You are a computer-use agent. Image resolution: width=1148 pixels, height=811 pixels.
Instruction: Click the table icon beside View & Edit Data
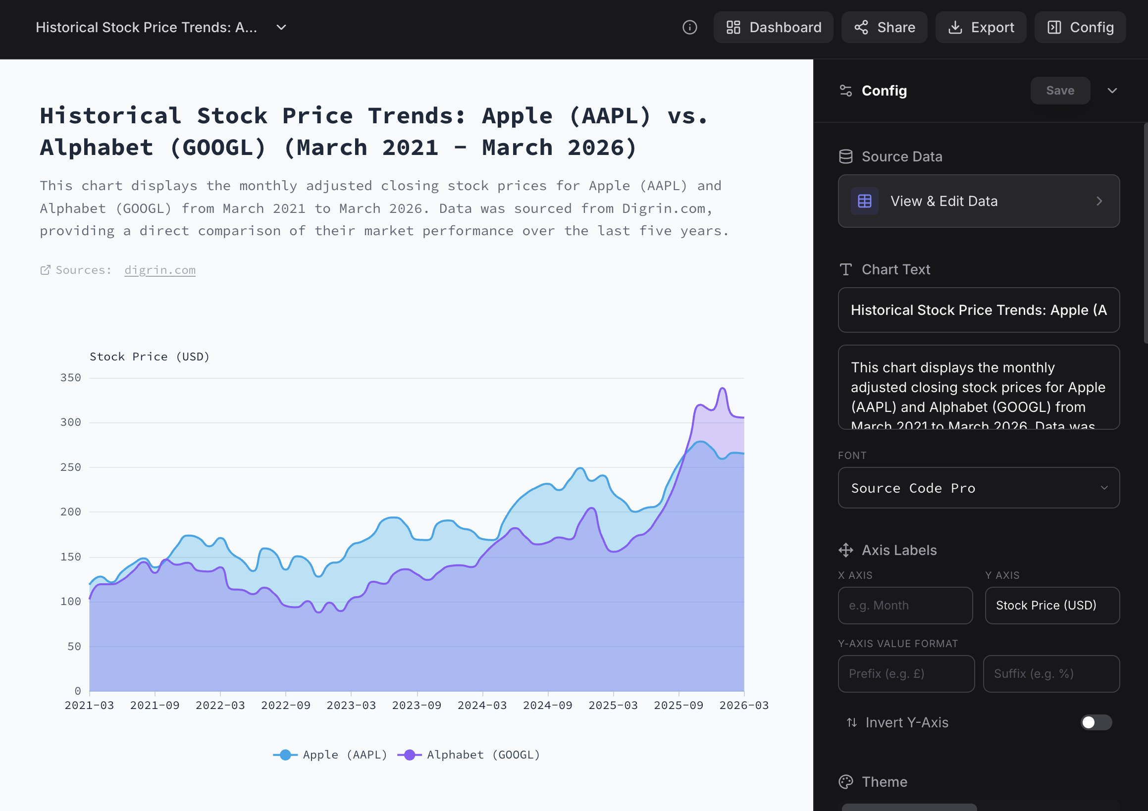[864, 201]
